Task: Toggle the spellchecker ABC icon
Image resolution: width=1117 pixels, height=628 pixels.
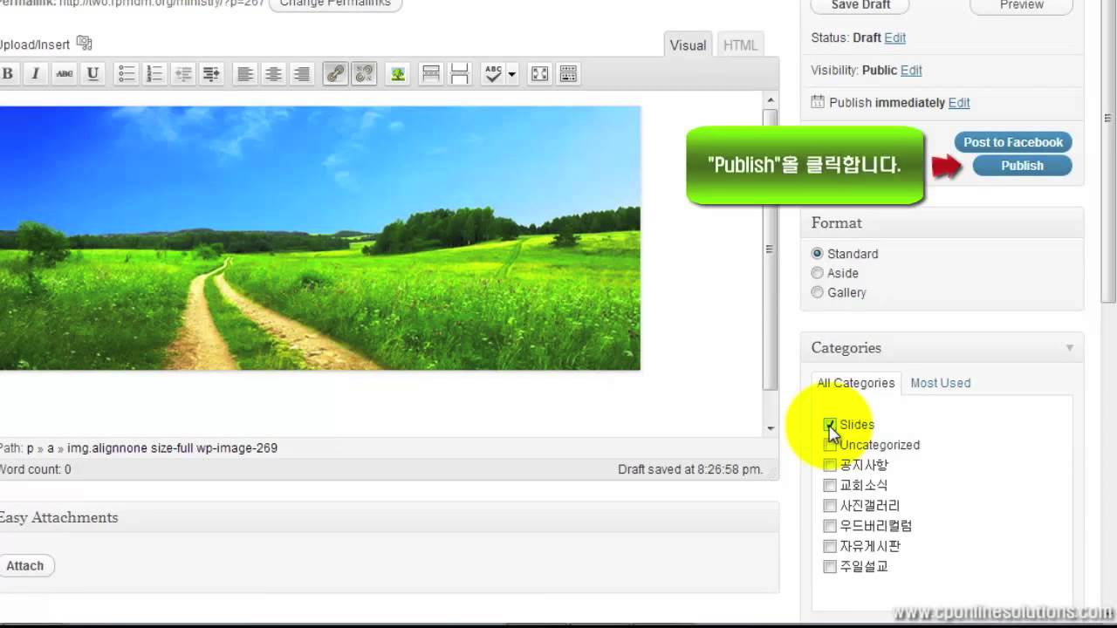Action: coord(494,74)
